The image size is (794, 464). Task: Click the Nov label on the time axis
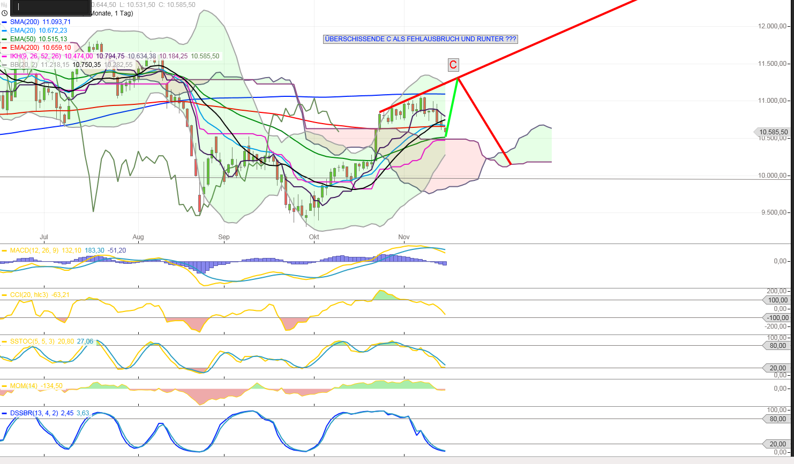(404, 237)
